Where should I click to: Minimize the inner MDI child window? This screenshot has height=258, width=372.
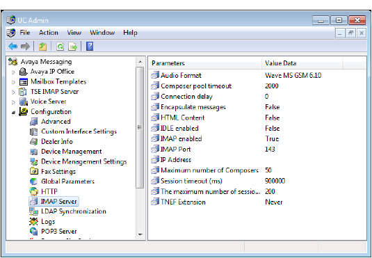(x=340, y=33)
